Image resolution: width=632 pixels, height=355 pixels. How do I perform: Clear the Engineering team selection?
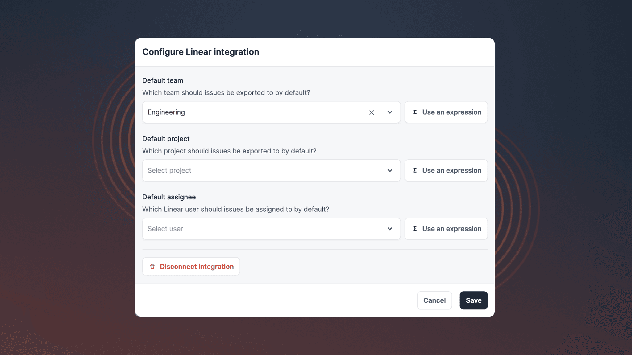pos(372,112)
